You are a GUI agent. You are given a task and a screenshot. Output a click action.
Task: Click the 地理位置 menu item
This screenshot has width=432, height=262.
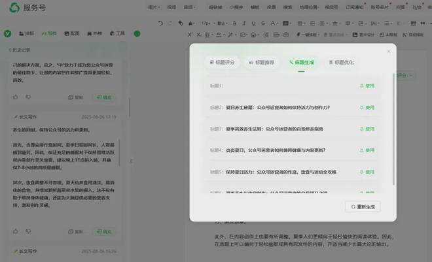pyautogui.click(x=308, y=7)
